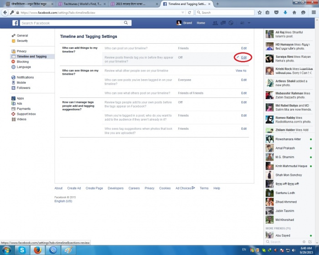Bookmark page with star icon
This screenshot has width=319, height=255.
[x=260, y=12]
